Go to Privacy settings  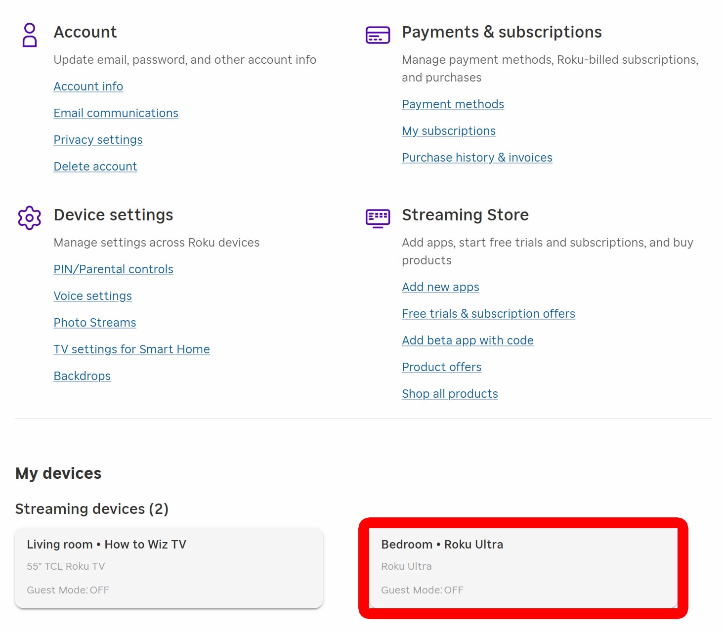pos(98,140)
